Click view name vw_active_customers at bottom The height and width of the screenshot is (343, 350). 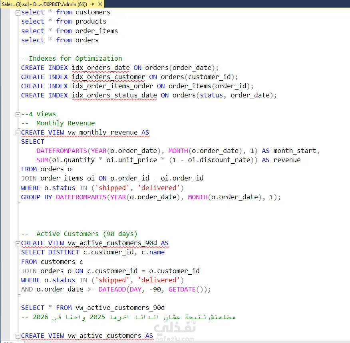(104, 336)
